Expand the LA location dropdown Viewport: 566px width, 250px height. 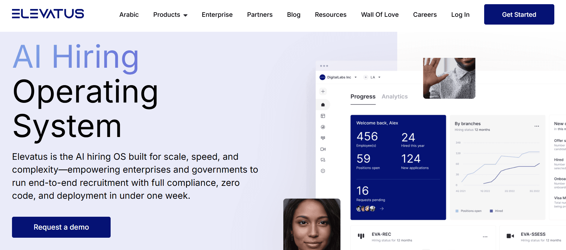click(372, 77)
